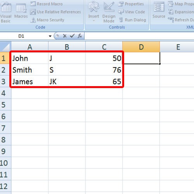Screen dimensions: 194x194
Task: Open Map Properties
Action: point(181,4)
